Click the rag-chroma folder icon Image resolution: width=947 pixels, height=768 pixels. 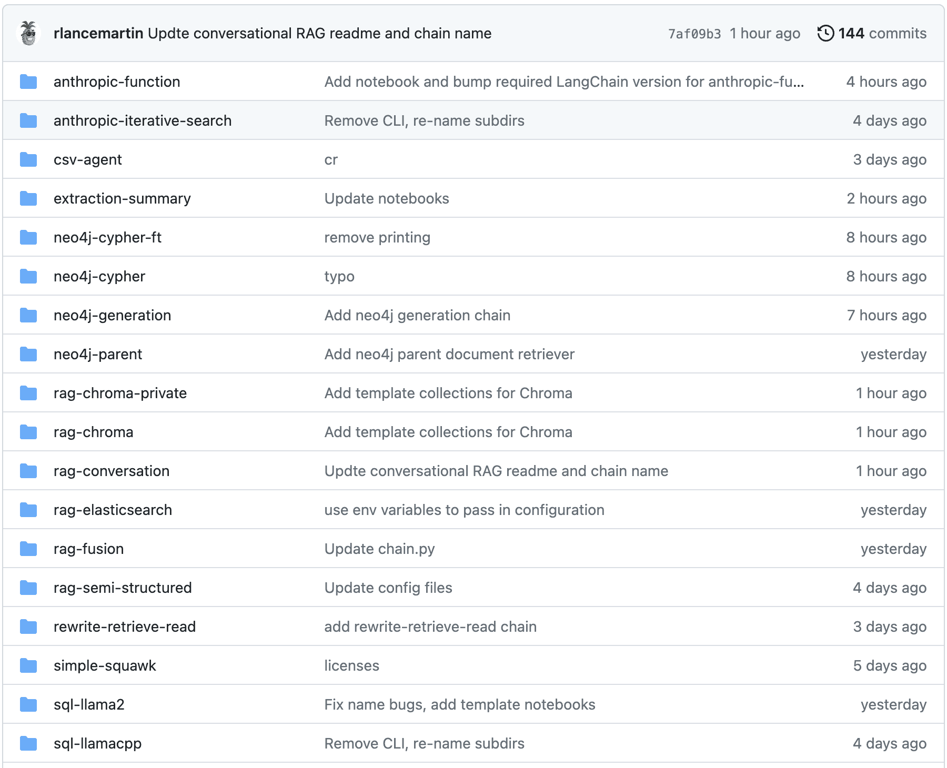28,432
